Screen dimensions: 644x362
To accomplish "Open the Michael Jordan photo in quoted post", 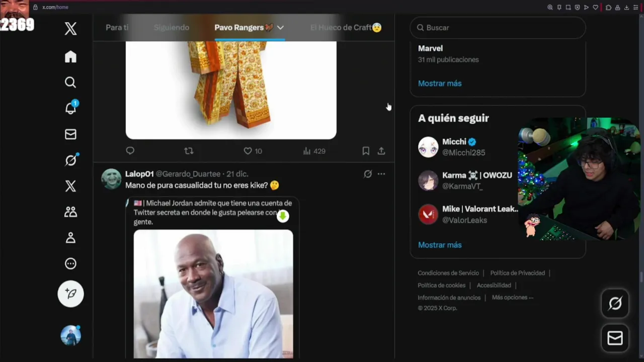I will click(213, 294).
